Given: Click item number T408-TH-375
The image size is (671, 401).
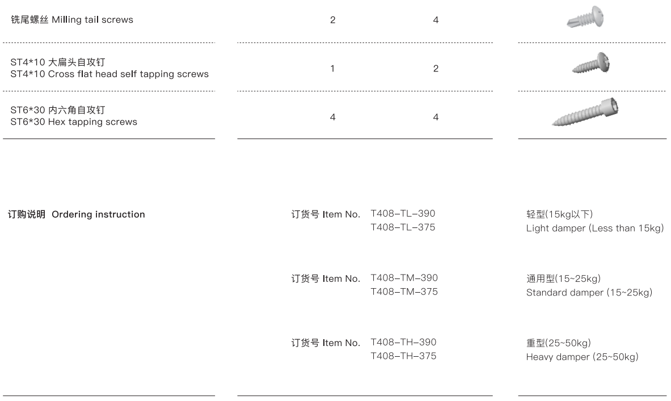Looking at the screenshot, I should coord(403,356).
